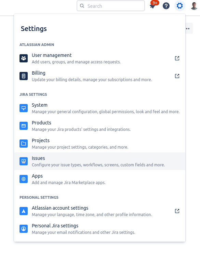Open the Projects settings entry
Screen dimensions: 200x255
coord(99,144)
